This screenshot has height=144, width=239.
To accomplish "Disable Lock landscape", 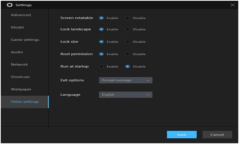I will pos(127,29).
